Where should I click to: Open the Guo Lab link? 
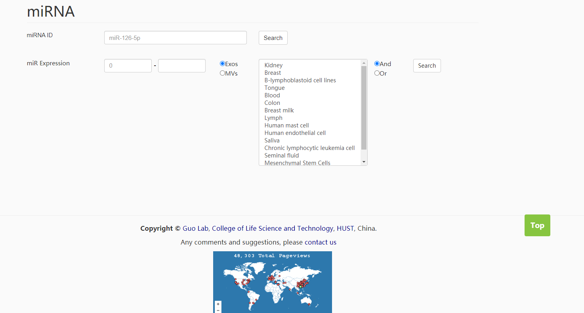click(195, 228)
